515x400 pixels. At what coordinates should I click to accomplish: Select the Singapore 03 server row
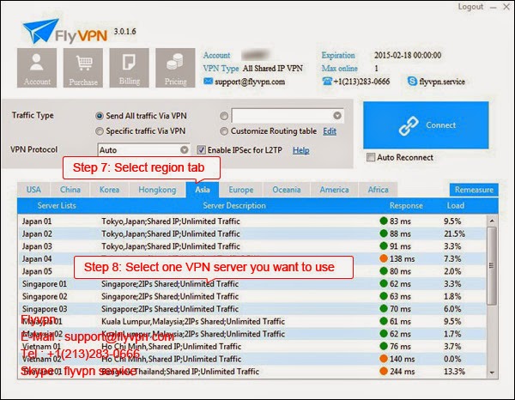click(252, 308)
